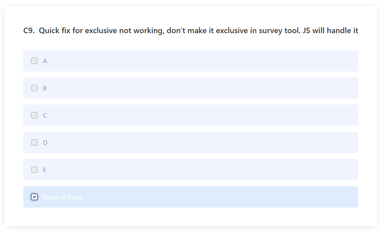Click the 'C' answer label text
383x234 pixels.
(45, 116)
